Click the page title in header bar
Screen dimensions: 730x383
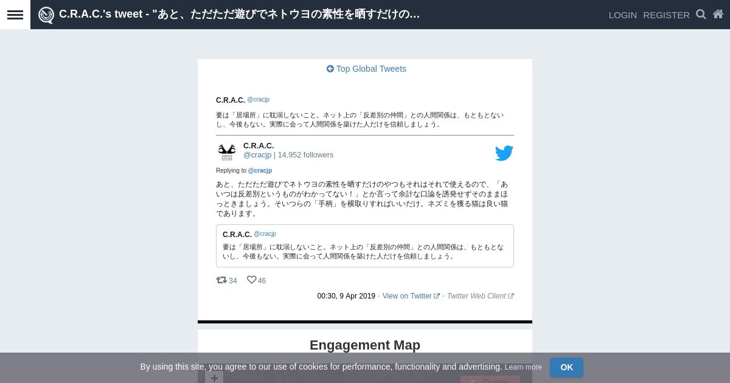click(239, 15)
